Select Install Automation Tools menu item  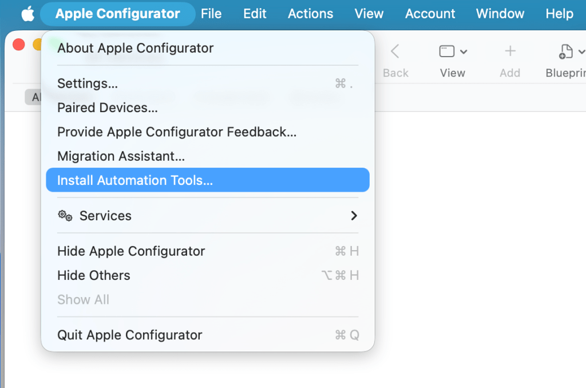[x=135, y=180]
